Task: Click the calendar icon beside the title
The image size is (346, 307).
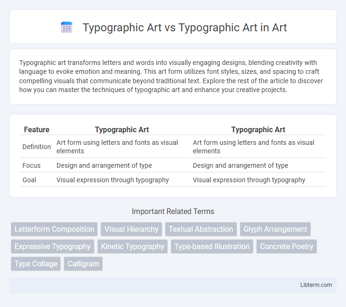Action: tap(67, 28)
